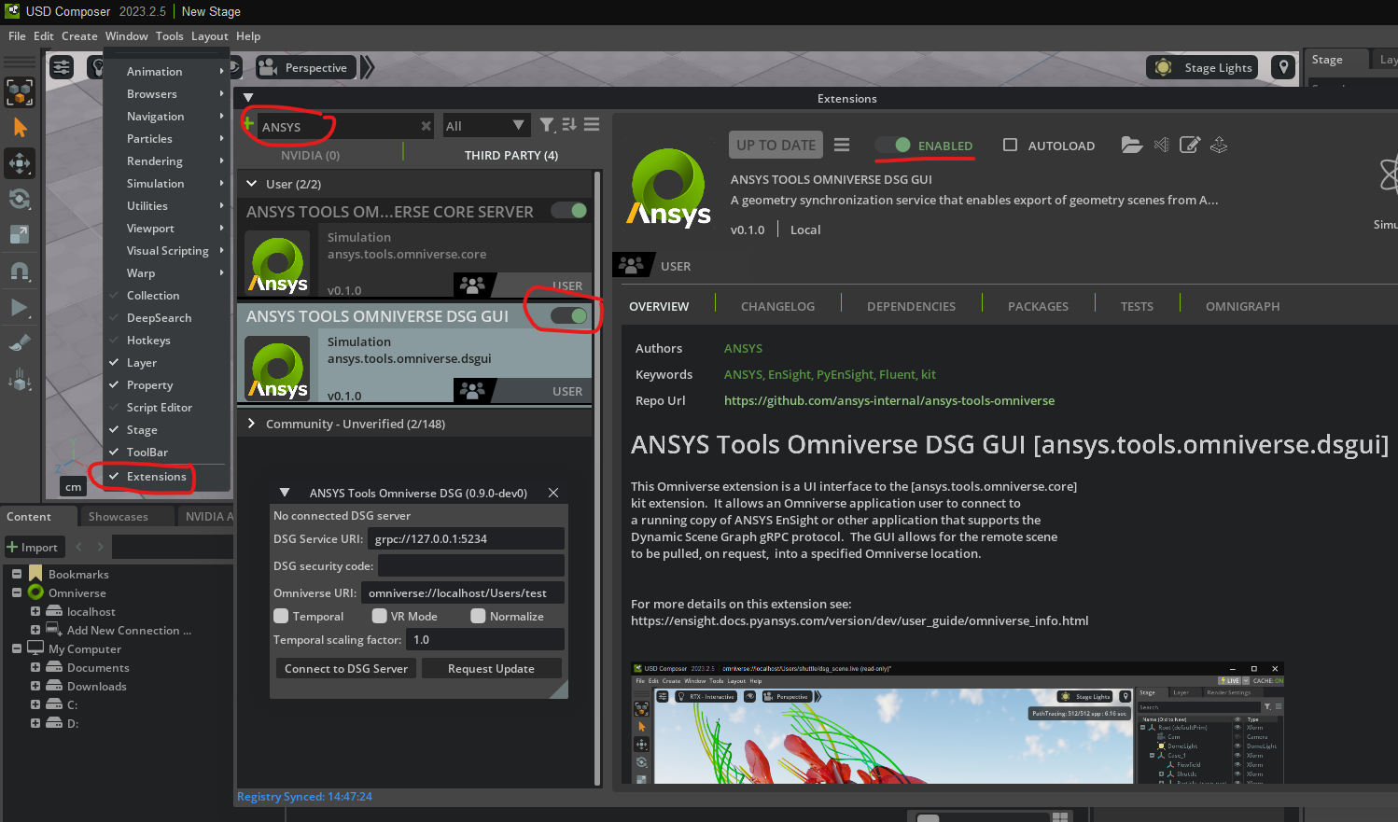The height and width of the screenshot is (822, 1398).
Task: Select the paint brush tool
Action: pos(20,342)
